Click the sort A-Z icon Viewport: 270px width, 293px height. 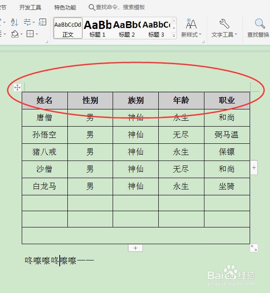tap(14, 22)
